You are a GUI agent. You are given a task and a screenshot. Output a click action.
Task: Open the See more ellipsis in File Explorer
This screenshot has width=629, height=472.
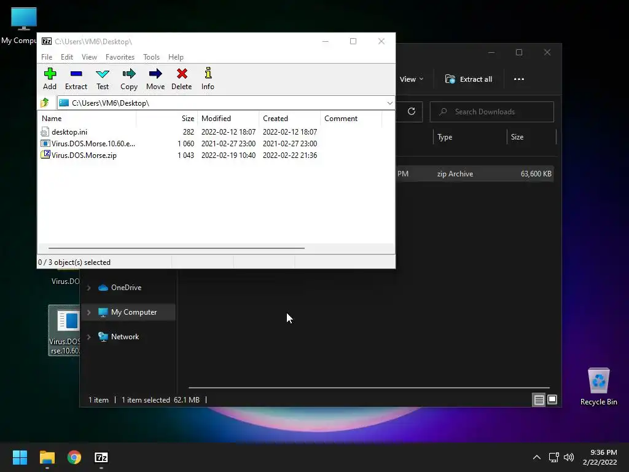pyautogui.click(x=518, y=79)
